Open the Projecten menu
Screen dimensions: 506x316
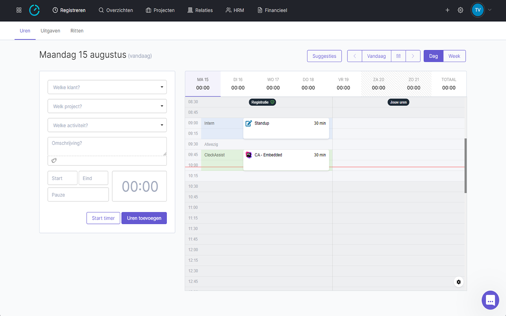coord(160,10)
